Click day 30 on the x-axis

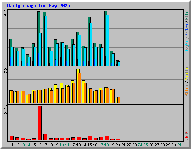click(x=173, y=145)
